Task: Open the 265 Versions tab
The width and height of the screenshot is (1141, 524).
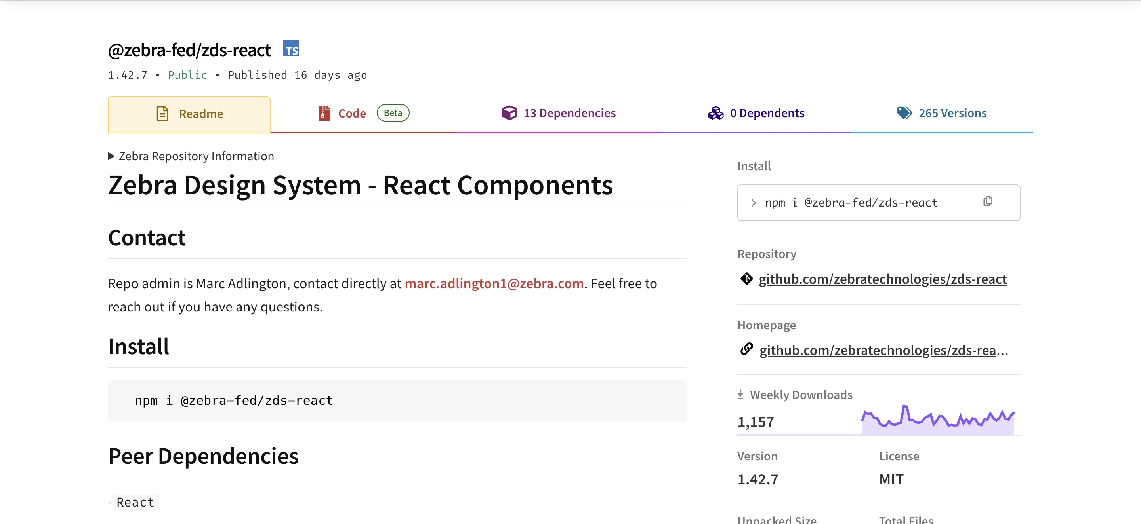Action: coord(953,113)
